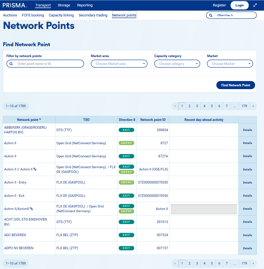The image size is (264, 269).
Task: Go to next page using top right chevron
Action: 253,106
